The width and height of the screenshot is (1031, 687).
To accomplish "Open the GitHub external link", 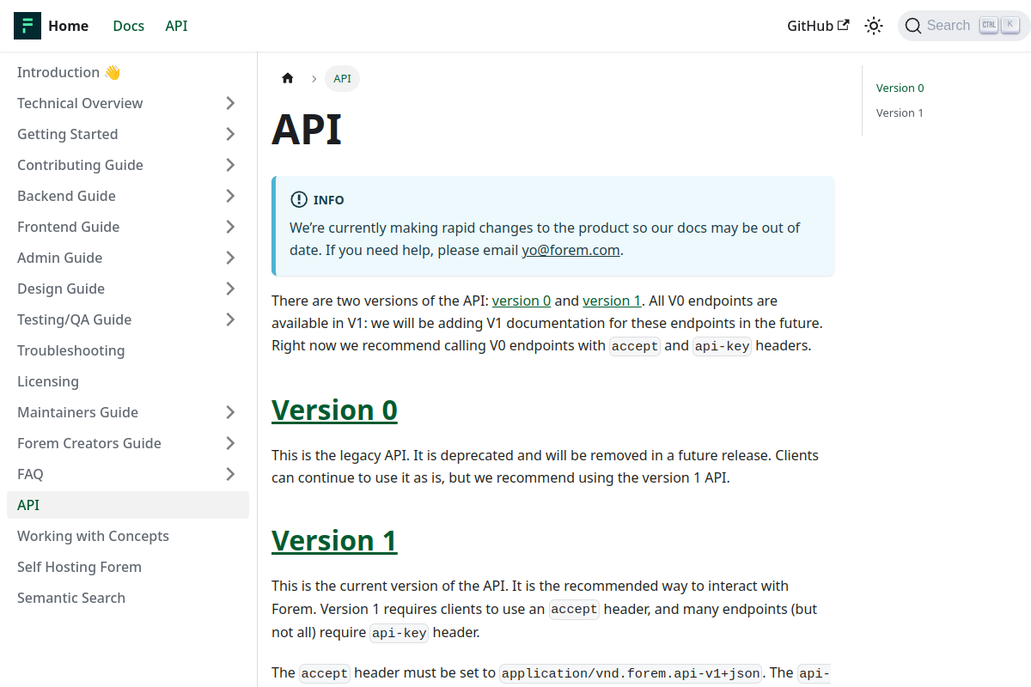I will pos(818,26).
